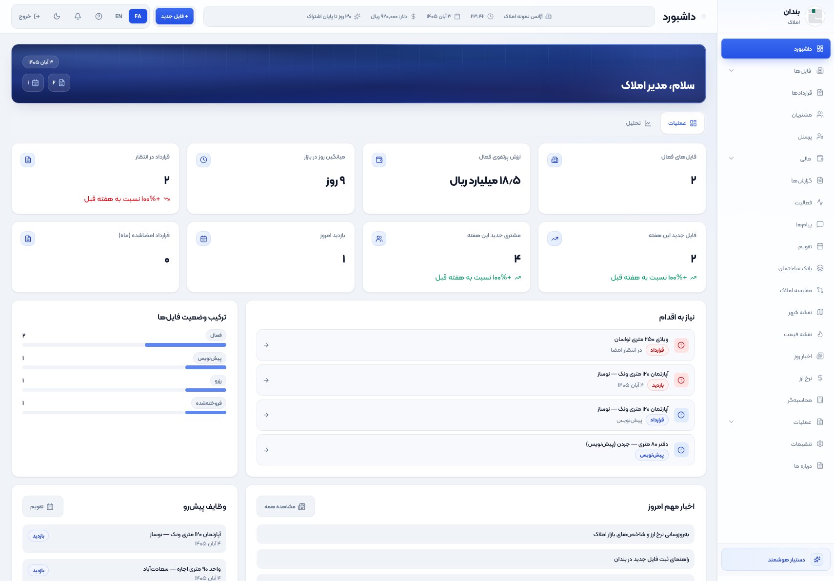
Task: Open the building bank sidebar icon
Action: [x=820, y=268]
